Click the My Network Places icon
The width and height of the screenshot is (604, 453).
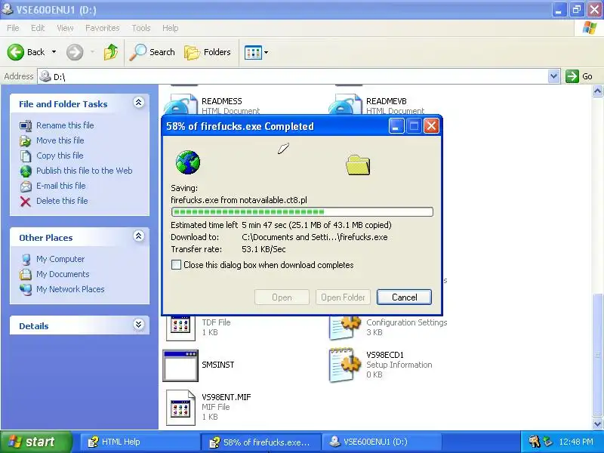tap(26, 289)
